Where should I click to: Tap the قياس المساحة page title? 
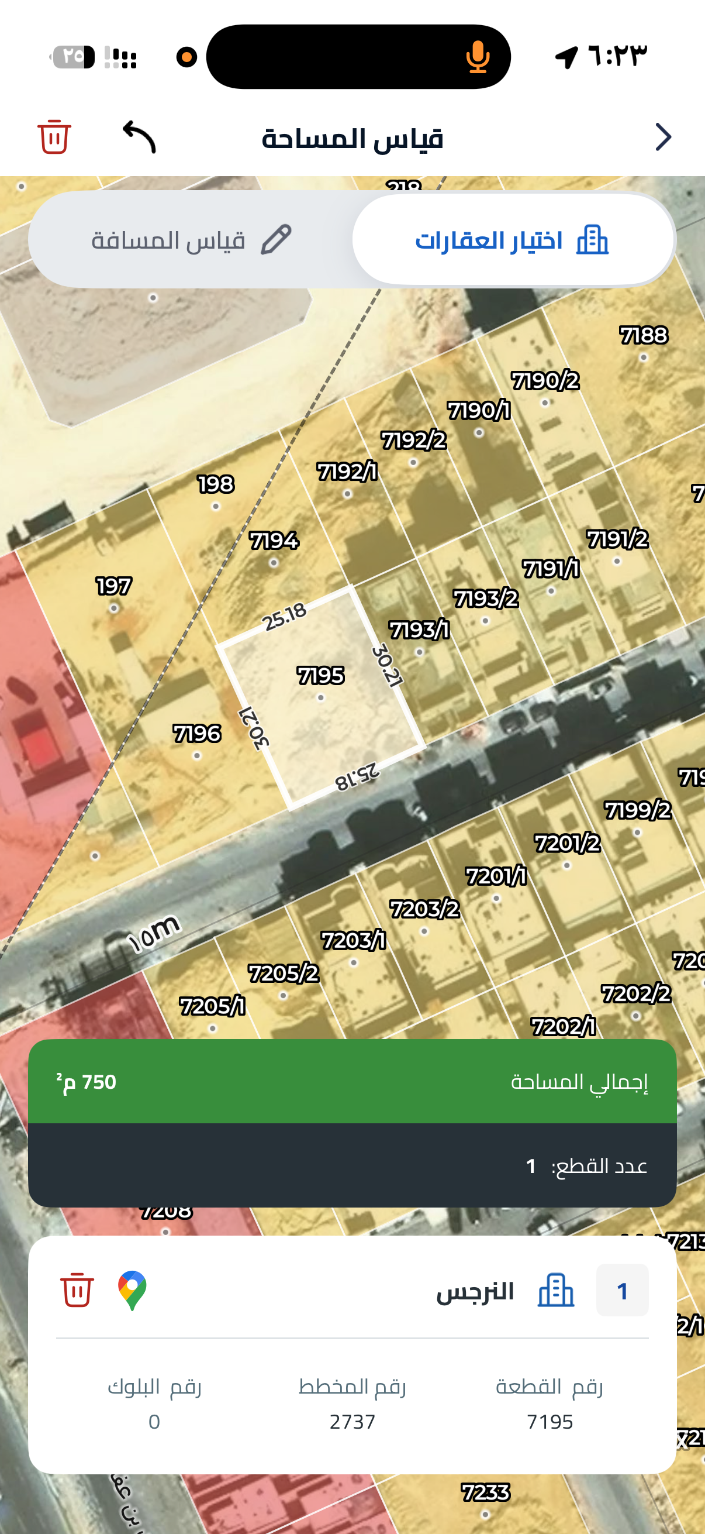point(352,138)
